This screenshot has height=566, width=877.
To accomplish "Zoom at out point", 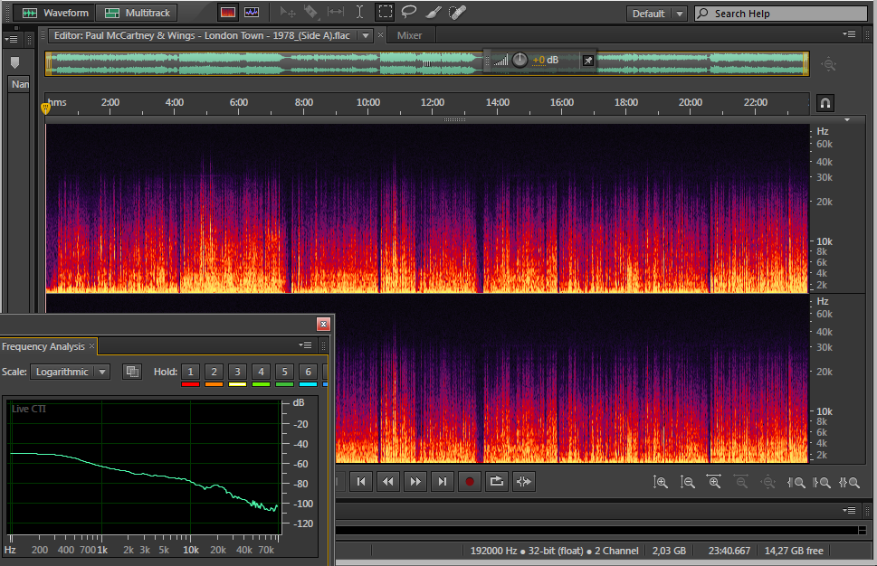I will click(x=821, y=482).
